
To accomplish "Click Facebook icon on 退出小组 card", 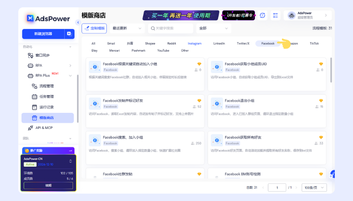I will pyautogui.click(x=217, y=103).
